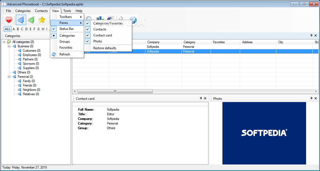Open the Help menu
The width and height of the screenshot is (320, 171).
(x=79, y=11)
